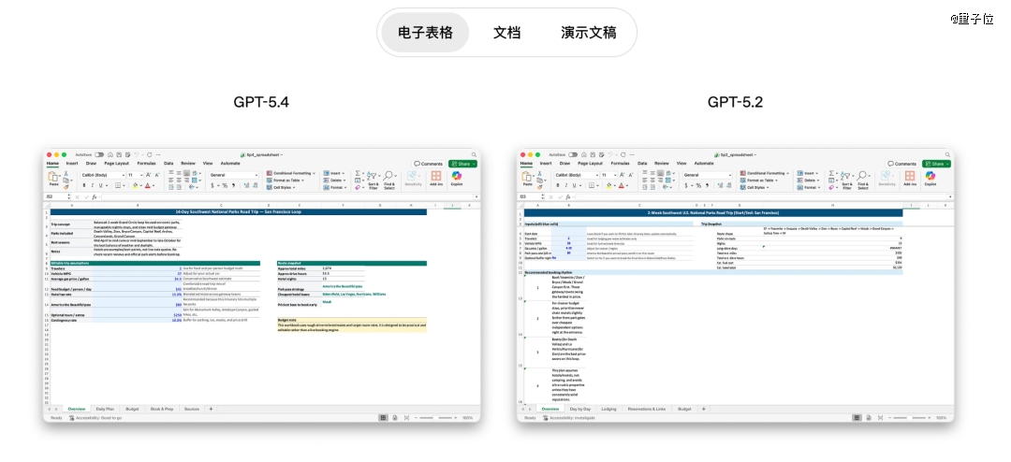This screenshot has width=1011, height=462.
Task: Expand Conditional Formatting dropdown in the GPT-5.4 ribbon
Action: click(293, 173)
